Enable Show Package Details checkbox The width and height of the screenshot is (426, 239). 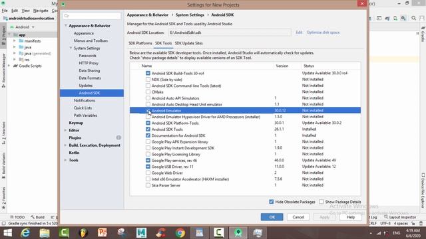[x=321, y=202]
